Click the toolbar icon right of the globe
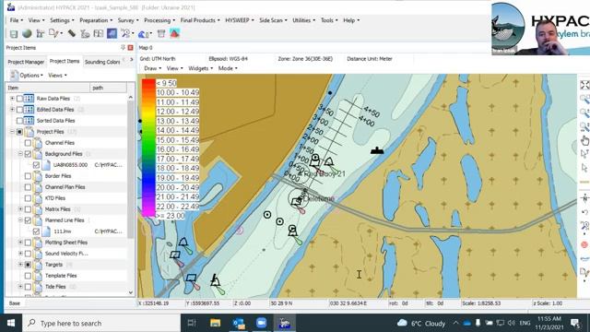The width and height of the screenshot is (590, 332). 40,33
